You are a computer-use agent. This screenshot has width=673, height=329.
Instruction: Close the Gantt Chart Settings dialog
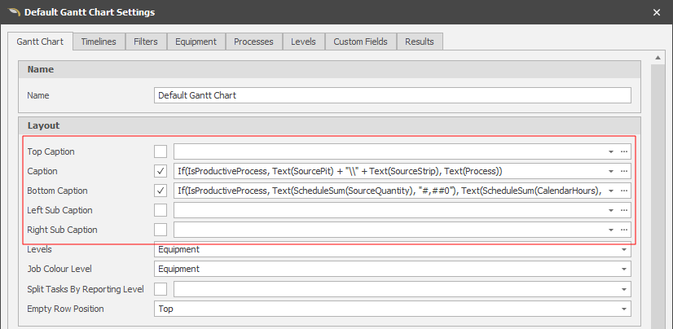[x=658, y=12]
